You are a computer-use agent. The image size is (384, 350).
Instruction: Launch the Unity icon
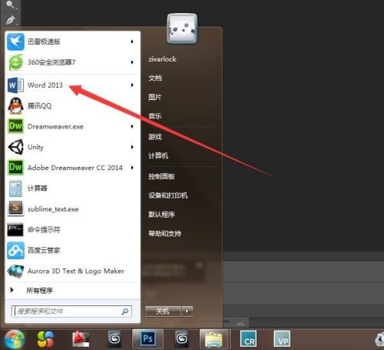[x=15, y=147]
